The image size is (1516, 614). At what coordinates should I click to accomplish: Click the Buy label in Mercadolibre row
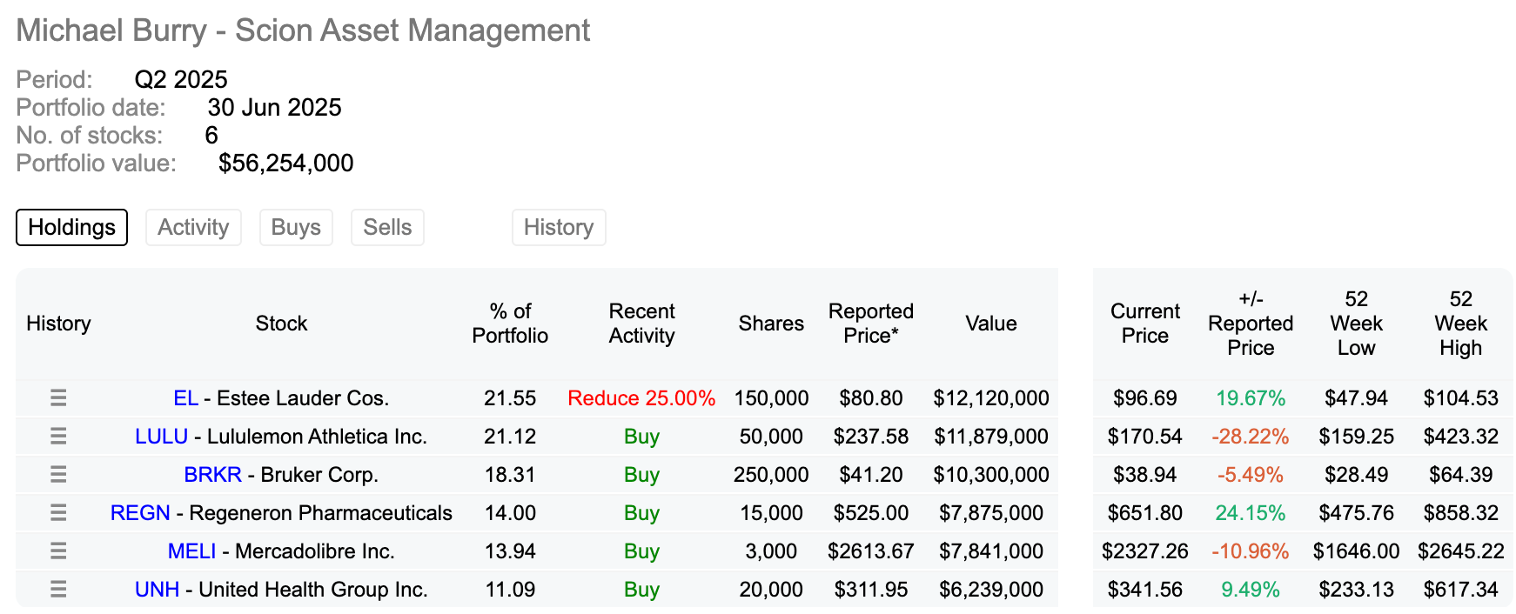pyautogui.click(x=641, y=551)
